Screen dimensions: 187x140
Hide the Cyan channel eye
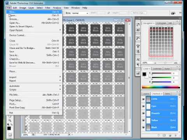143,106
